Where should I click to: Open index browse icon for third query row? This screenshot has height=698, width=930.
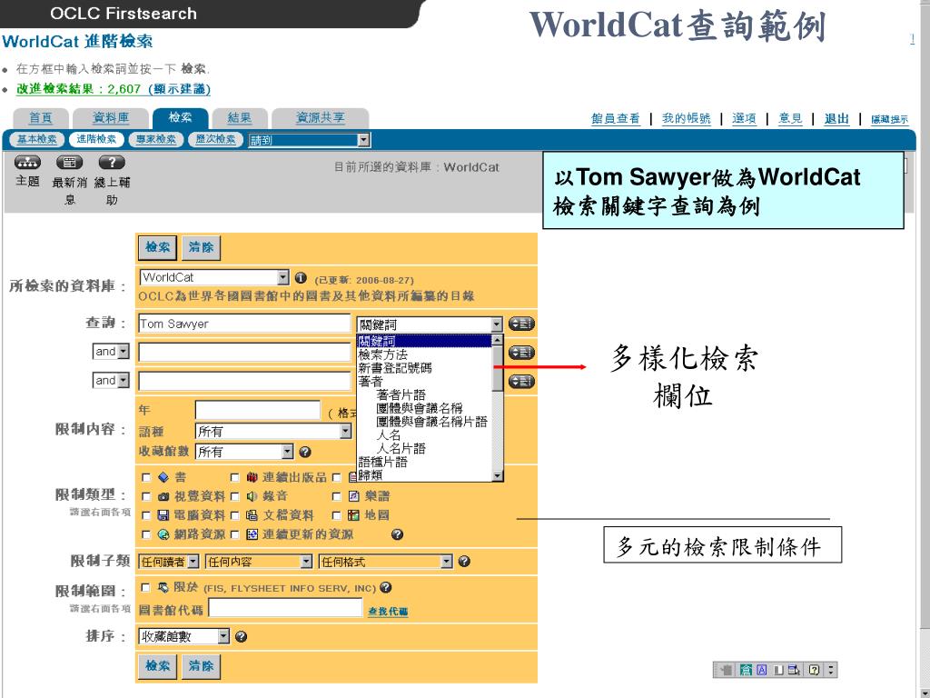521,381
